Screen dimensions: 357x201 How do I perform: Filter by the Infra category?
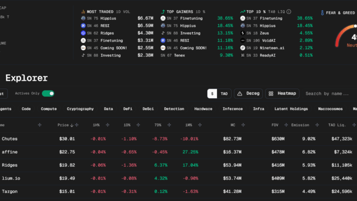(259, 109)
